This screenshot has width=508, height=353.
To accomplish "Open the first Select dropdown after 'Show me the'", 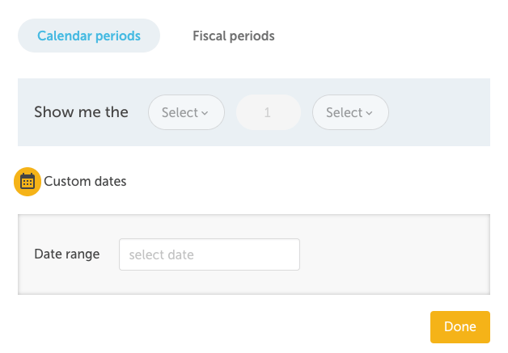I will pos(185,112).
